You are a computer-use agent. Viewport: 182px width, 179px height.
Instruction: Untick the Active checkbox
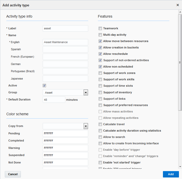click(44, 86)
